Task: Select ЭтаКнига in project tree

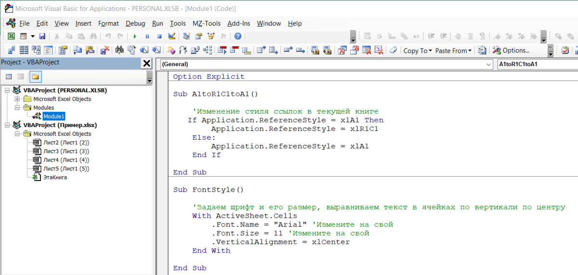Action: point(55,177)
